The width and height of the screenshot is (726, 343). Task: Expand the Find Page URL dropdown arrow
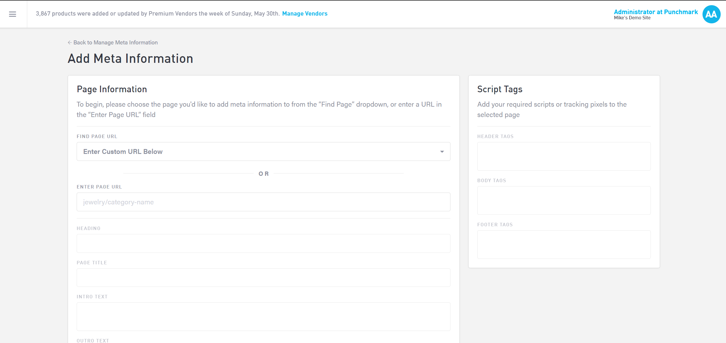tap(442, 152)
